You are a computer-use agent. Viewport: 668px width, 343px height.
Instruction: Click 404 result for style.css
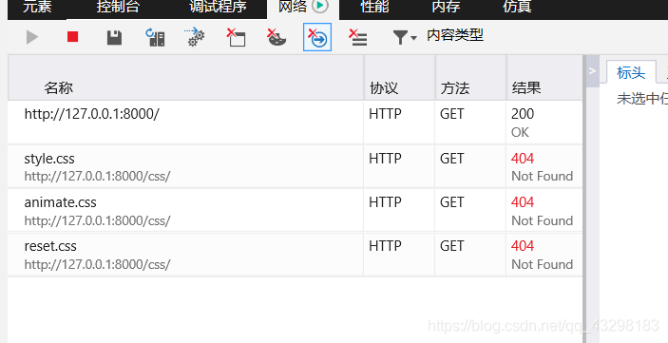coord(544,166)
